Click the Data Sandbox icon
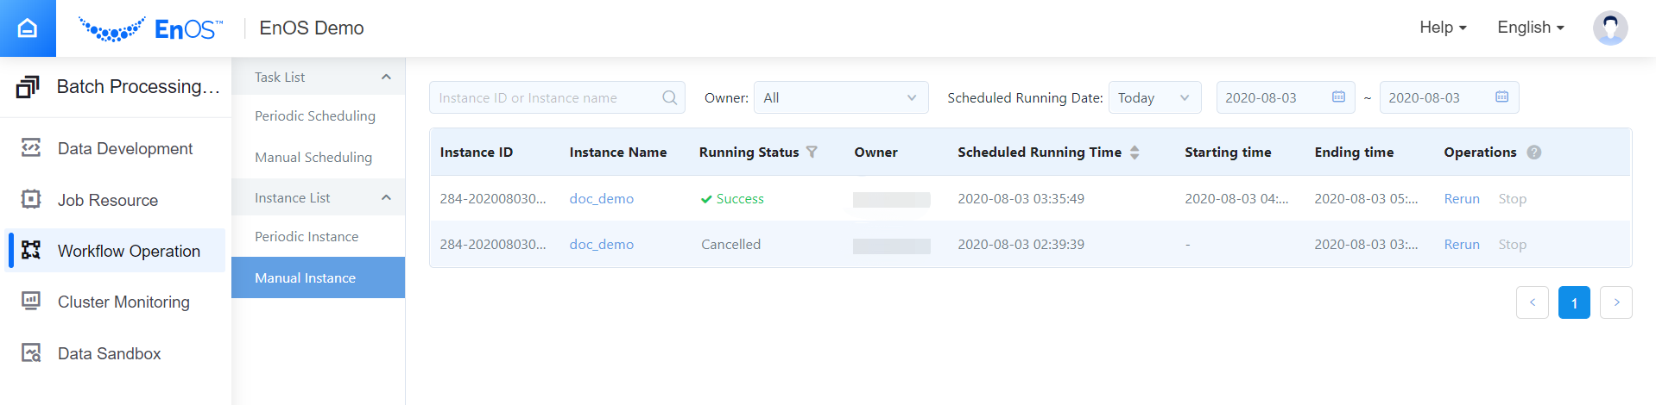 pos(31,353)
